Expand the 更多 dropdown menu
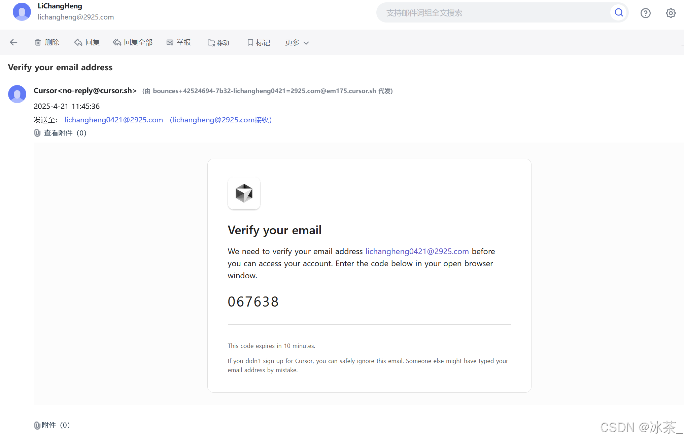The image size is (684, 439). tap(297, 43)
